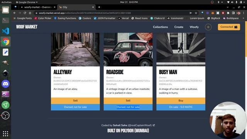This screenshot has width=247, height=139.
Task: Open text editor icon in dock
Action: 5,52
